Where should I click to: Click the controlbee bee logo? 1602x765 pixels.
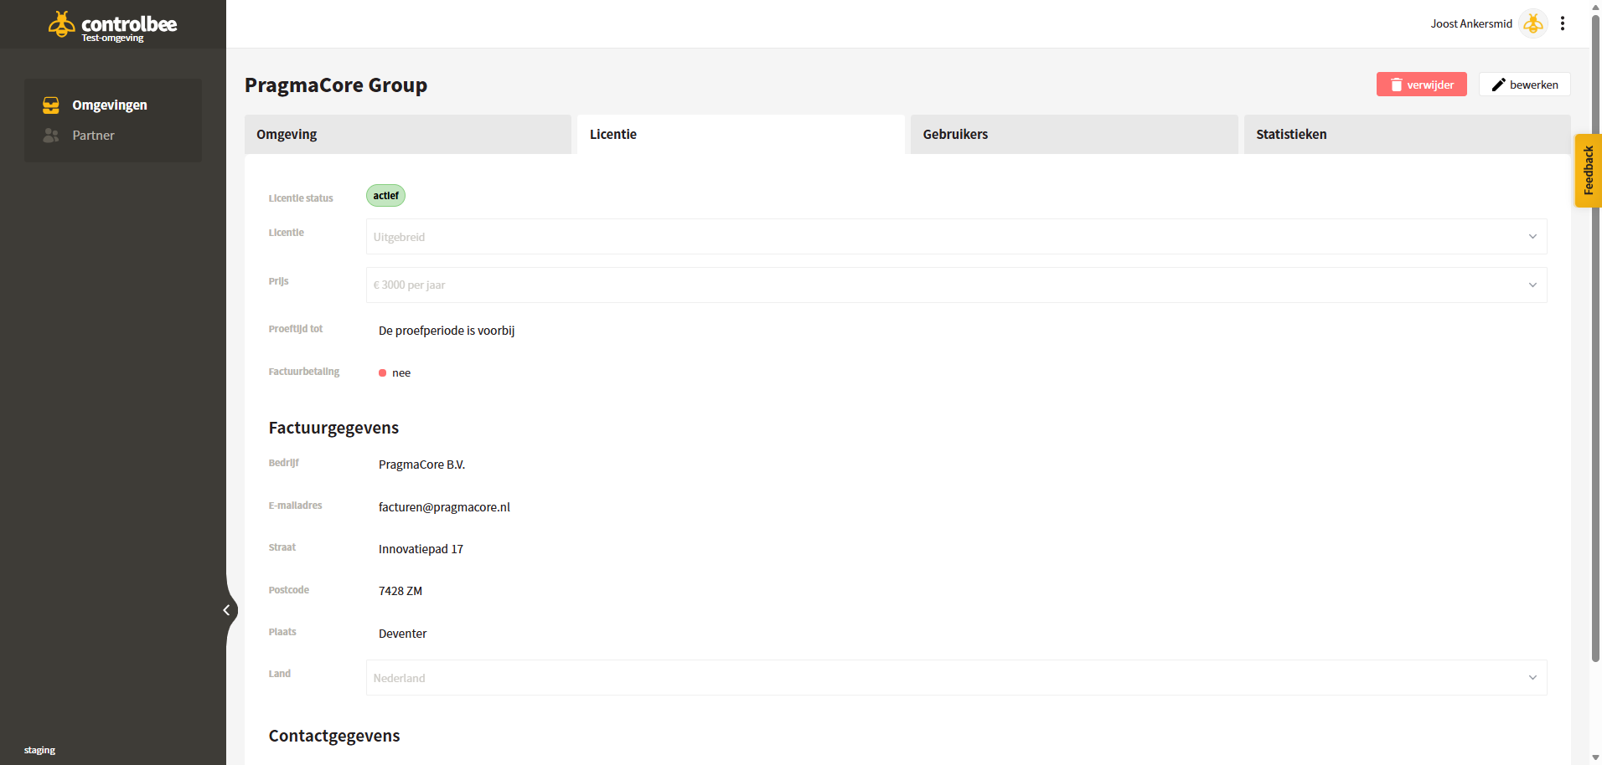(61, 24)
